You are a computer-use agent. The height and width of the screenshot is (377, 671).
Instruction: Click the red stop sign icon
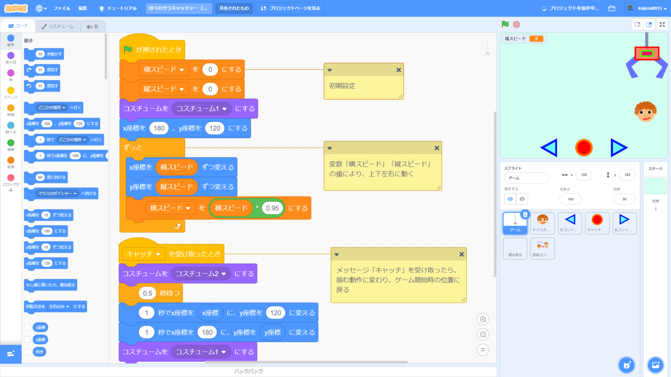pos(515,24)
